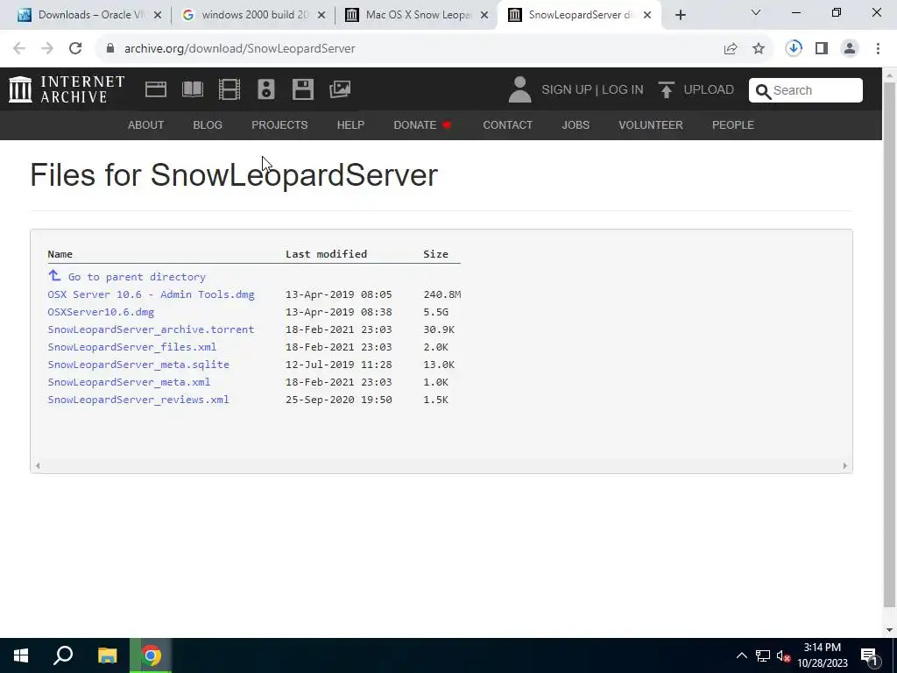Screen dimensions: 897x673
Task: Open SnowLeopardServer_meta.sqlite link
Action: coord(138,365)
